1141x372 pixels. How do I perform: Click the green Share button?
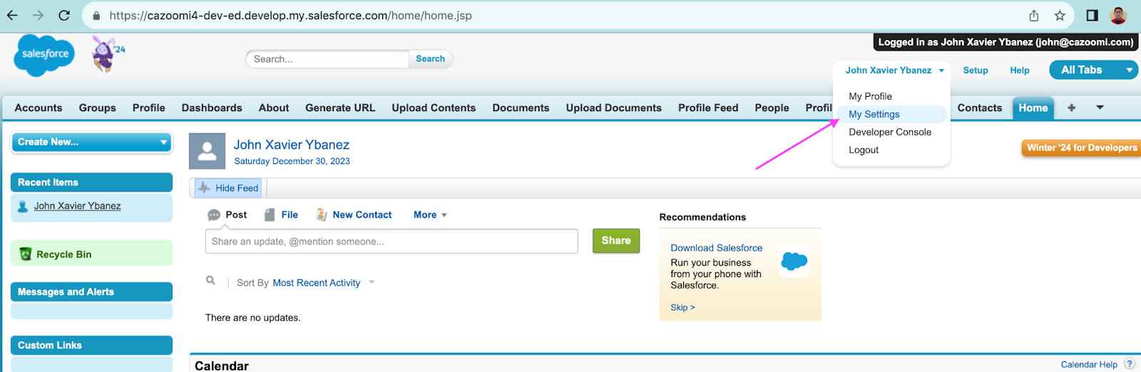coord(616,241)
